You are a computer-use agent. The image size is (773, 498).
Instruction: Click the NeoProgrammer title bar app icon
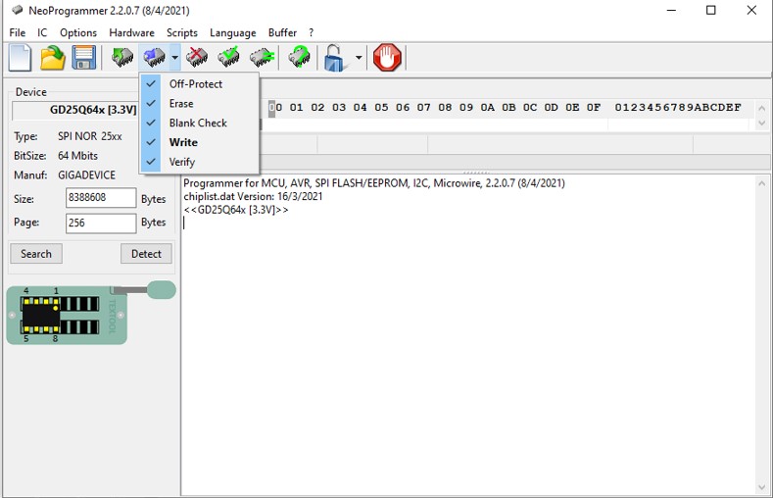point(18,10)
